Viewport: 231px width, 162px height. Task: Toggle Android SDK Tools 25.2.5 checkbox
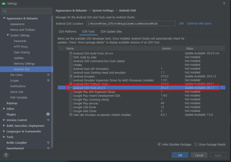[71, 88]
